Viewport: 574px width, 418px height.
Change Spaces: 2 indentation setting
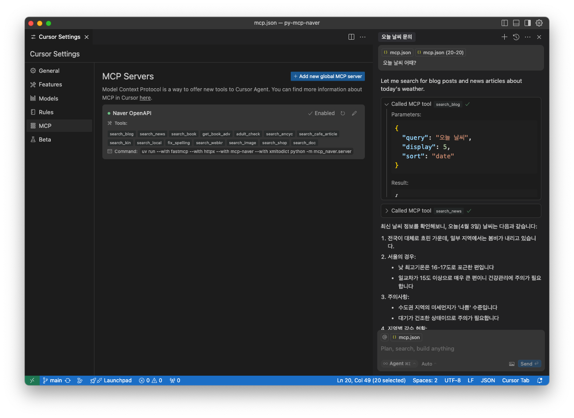[x=425, y=381]
